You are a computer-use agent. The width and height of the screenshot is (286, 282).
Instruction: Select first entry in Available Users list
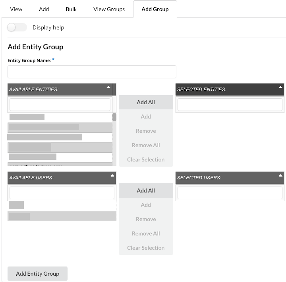point(62,205)
